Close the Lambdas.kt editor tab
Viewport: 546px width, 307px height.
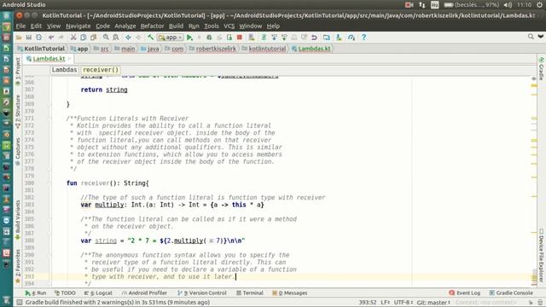click(x=69, y=59)
